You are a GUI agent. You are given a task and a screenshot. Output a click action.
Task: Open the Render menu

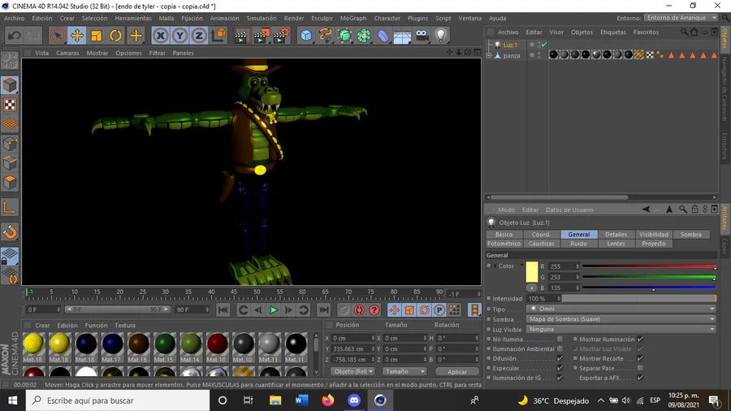[294, 18]
